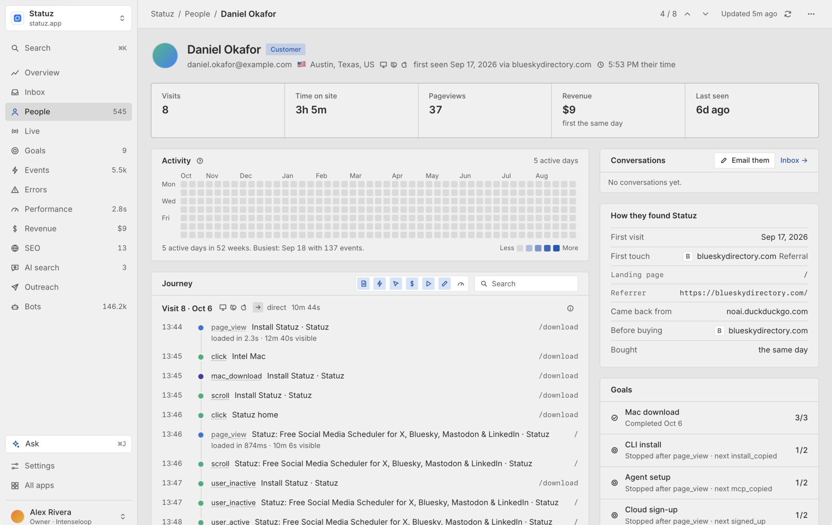Open the three-dot more options menu
Image resolution: width=832 pixels, height=525 pixels.
point(811,14)
